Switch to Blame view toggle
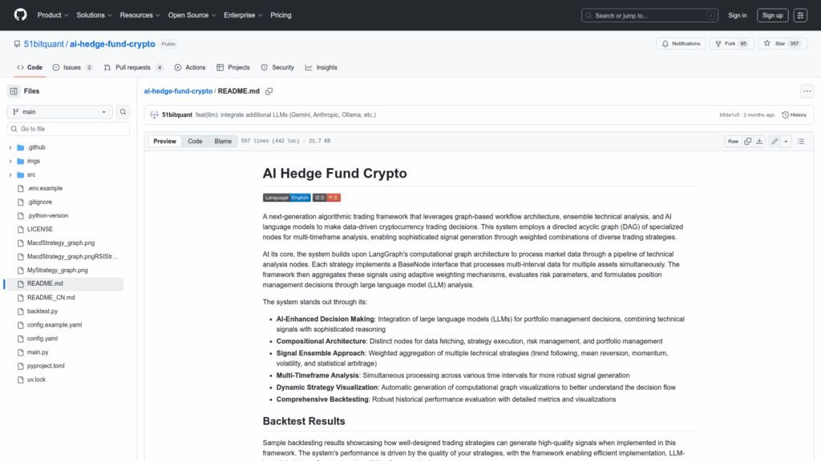The height and width of the screenshot is (461, 821). point(222,141)
